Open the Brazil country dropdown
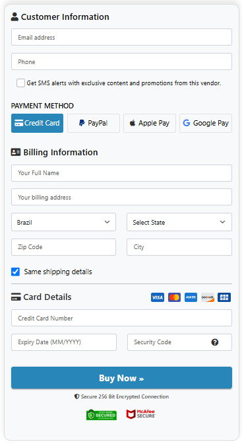242x444 pixels. point(63,222)
